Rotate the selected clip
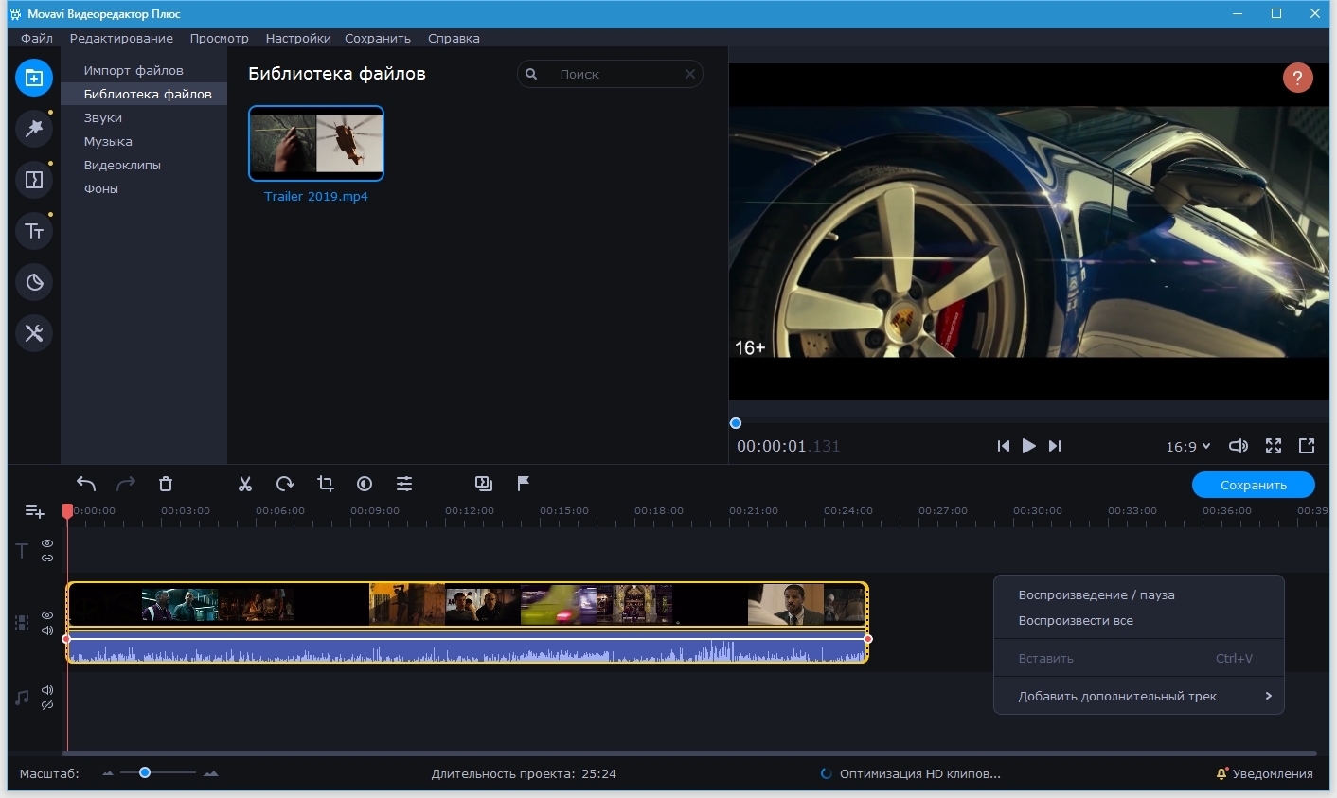The width and height of the screenshot is (1337, 798). [x=285, y=484]
